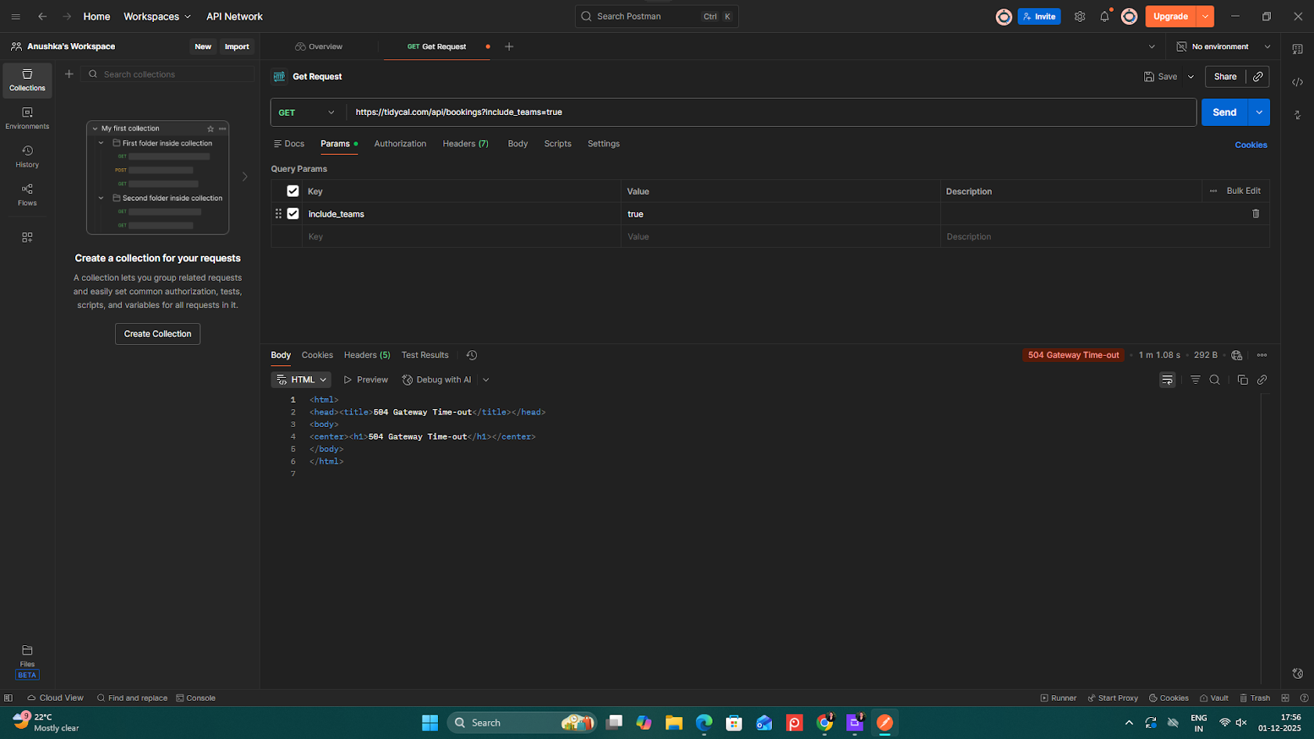The height and width of the screenshot is (739, 1314).
Task: Switch to the Authorization tab
Action: tap(400, 144)
